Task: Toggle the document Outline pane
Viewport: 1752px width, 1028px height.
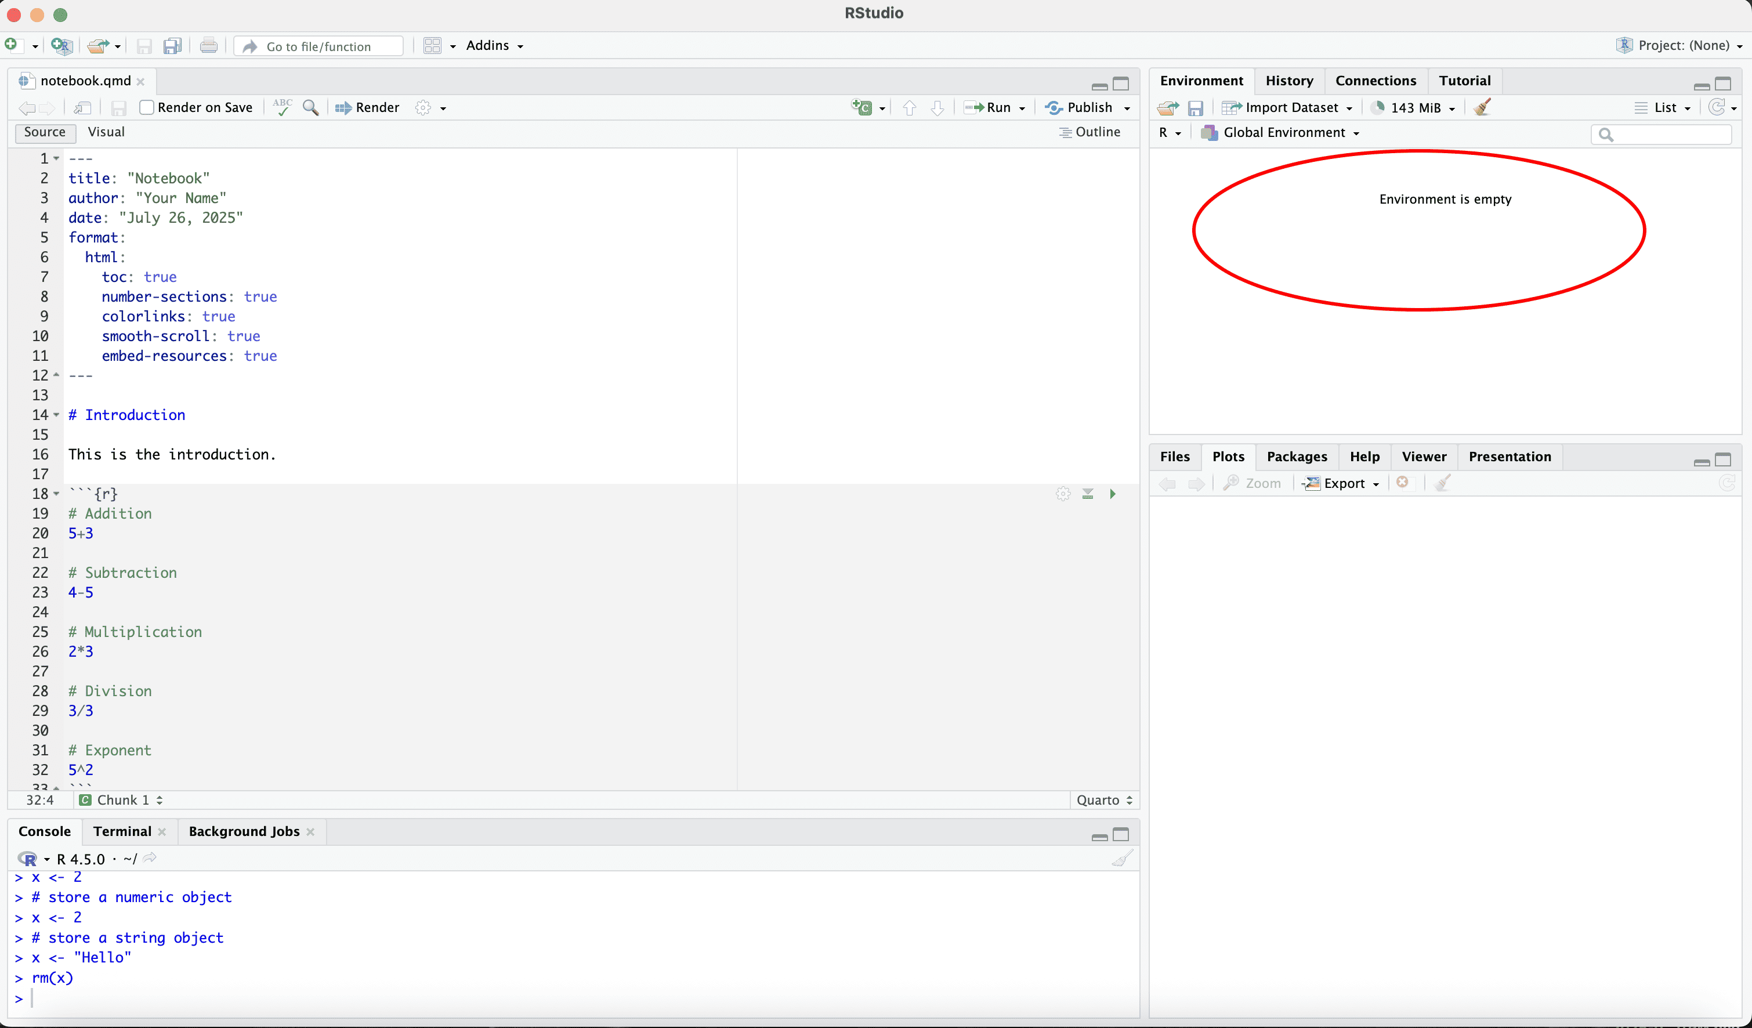Action: (1089, 132)
